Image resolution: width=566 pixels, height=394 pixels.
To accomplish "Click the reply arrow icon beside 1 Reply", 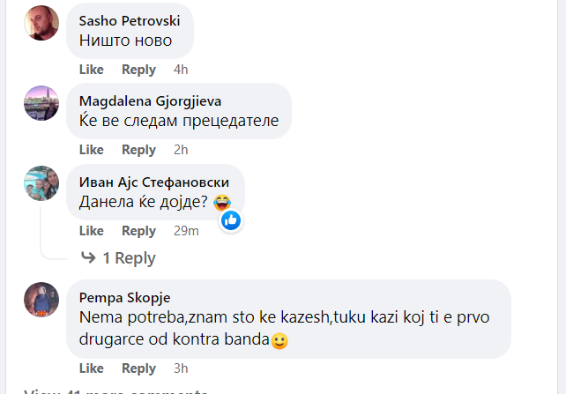I will point(88,258).
